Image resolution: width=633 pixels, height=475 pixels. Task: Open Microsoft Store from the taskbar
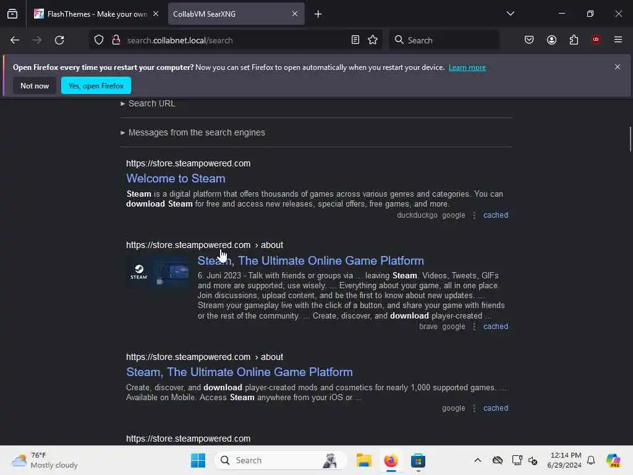(418, 460)
